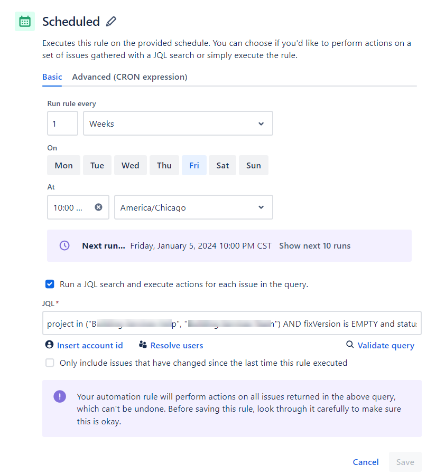This screenshot has width=445, height=475.
Task: Enable only include issues changed since last run
Action: pos(49,363)
